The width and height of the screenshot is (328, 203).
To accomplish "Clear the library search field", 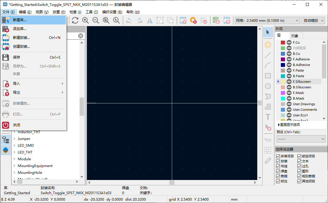I will [x=80, y=36].
